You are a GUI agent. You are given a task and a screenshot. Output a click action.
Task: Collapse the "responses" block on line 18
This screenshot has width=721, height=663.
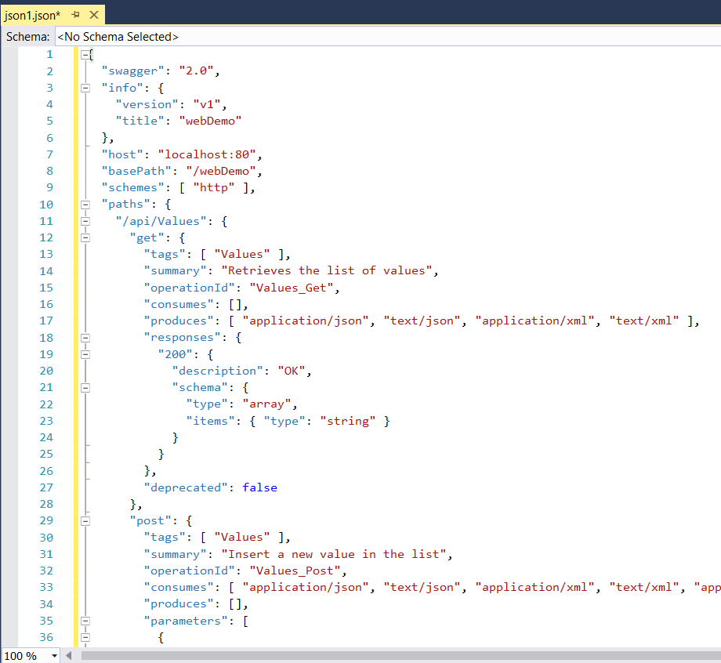[85, 338]
